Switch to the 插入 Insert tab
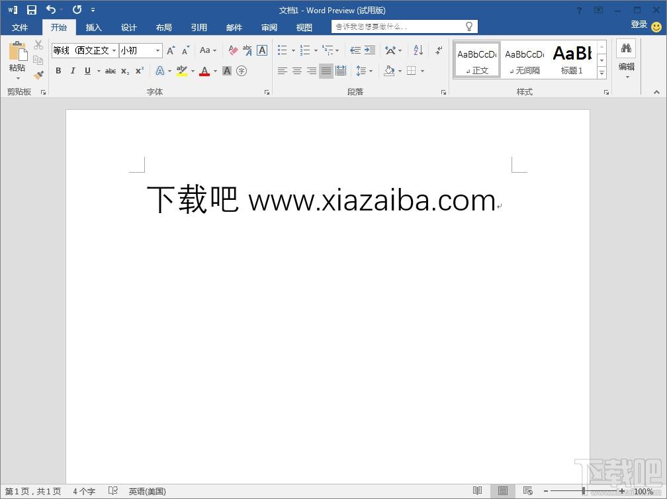This screenshot has width=667, height=499. pos(93,28)
